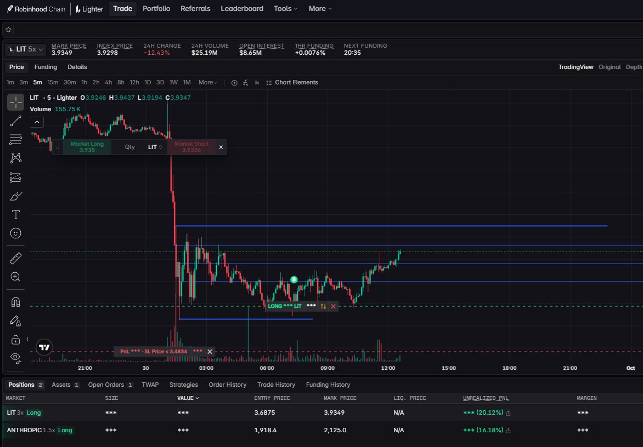The image size is (643, 447).
Task: Click the TradingView logo on chart
Action: (x=44, y=348)
